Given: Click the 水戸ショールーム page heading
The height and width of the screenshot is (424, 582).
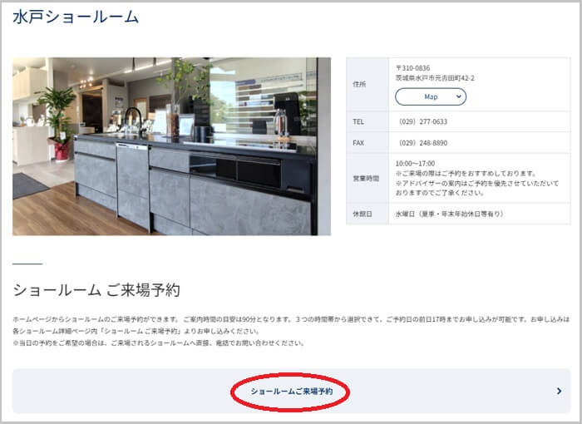Looking at the screenshot, I should click(76, 17).
